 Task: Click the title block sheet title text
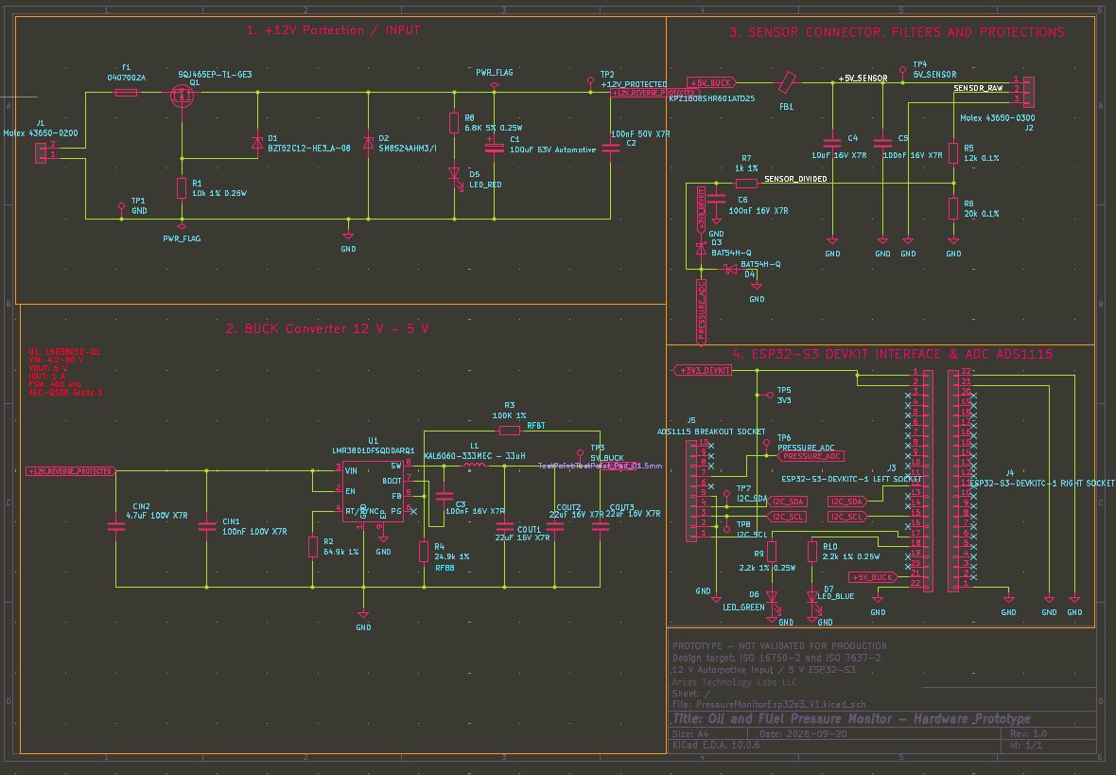[851, 719]
